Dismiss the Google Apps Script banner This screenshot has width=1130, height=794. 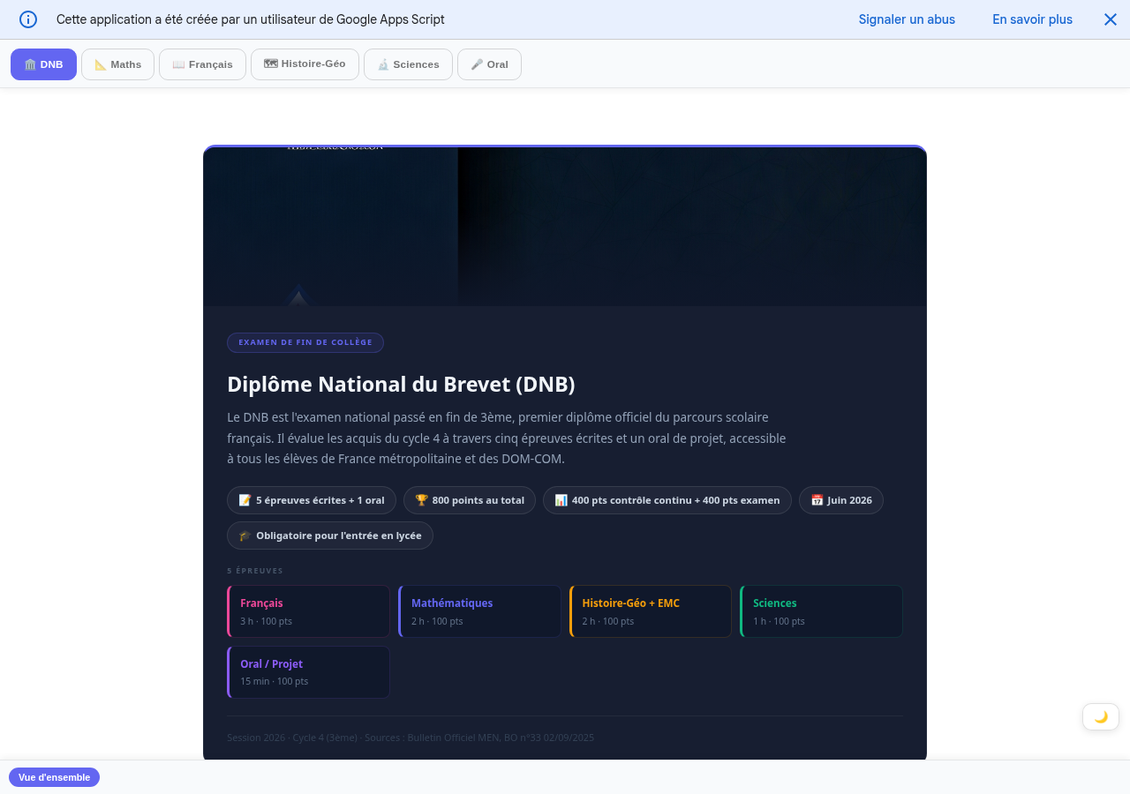pyautogui.click(x=1111, y=19)
